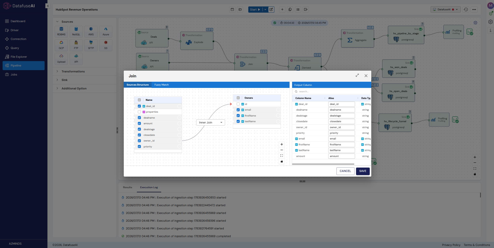Open File Explorer in sidebar
This screenshot has height=248, width=494.
(x=23, y=57)
